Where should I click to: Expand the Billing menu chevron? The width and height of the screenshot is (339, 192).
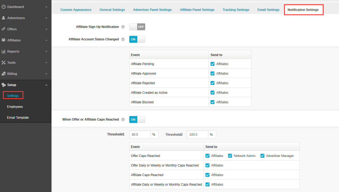(46, 74)
